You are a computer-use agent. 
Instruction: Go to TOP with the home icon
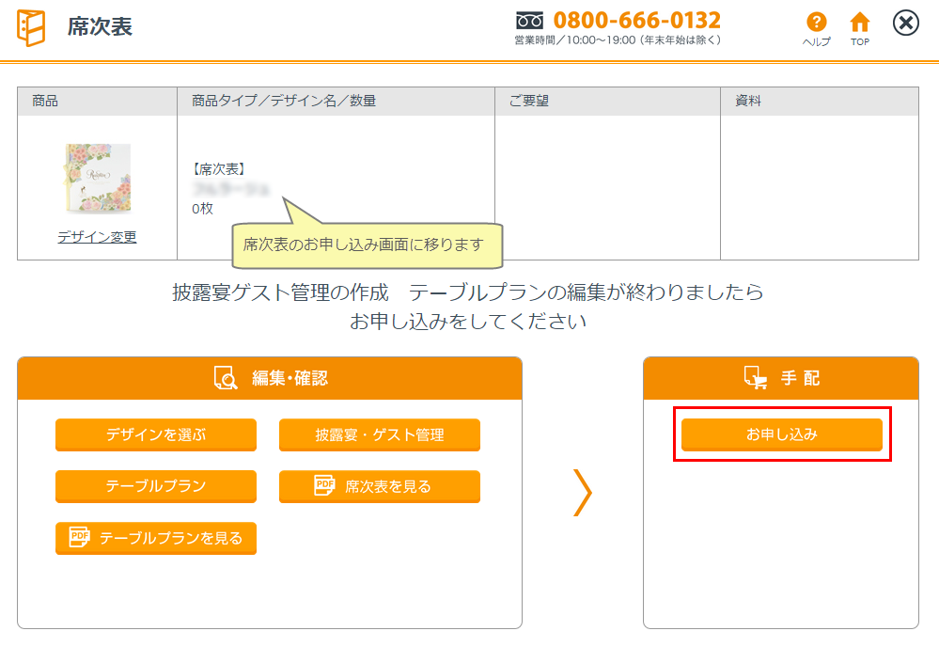(859, 23)
